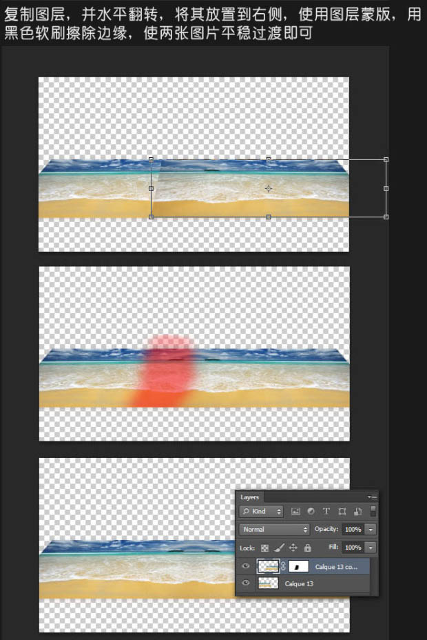Click the top-middle transform handle

tap(269, 159)
